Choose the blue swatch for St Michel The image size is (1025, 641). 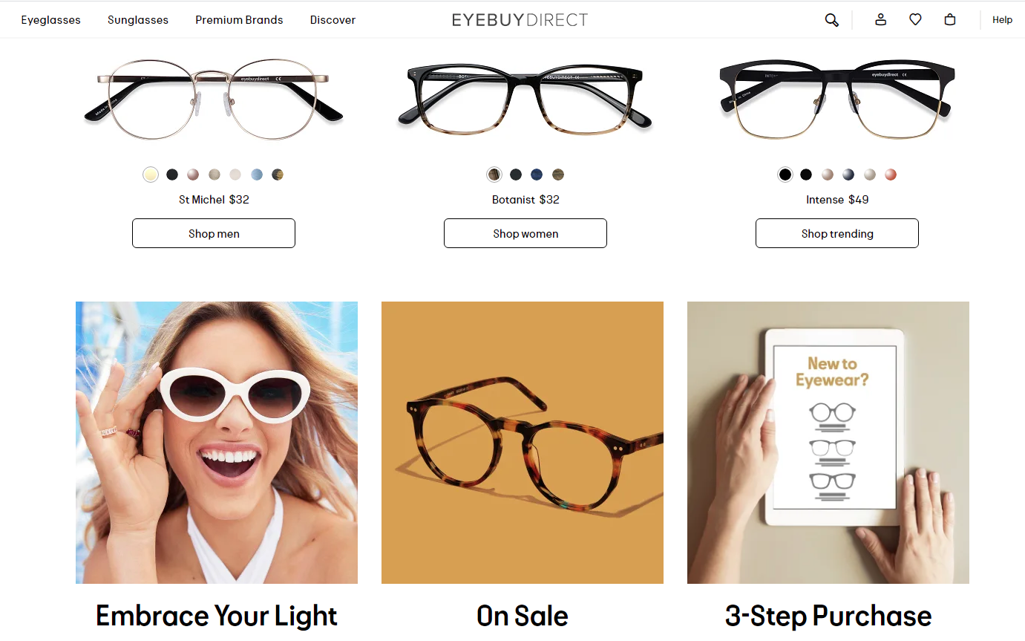click(x=257, y=175)
